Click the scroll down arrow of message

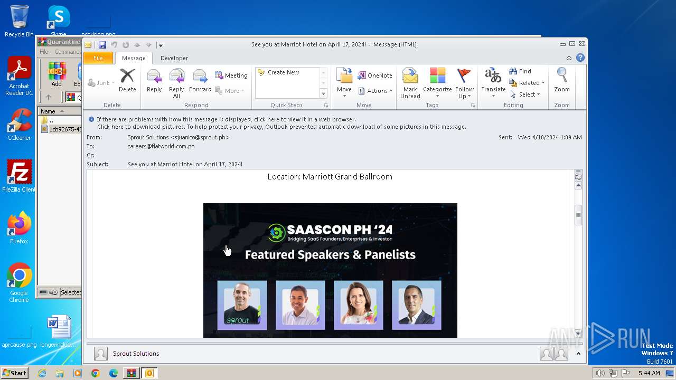pyautogui.click(x=578, y=333)
